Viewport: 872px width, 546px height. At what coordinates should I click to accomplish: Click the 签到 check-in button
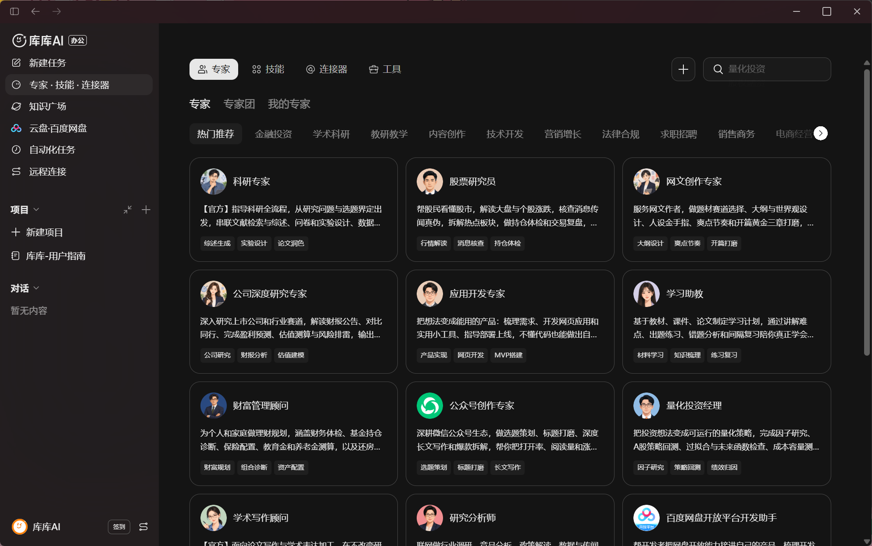point(119,527)
